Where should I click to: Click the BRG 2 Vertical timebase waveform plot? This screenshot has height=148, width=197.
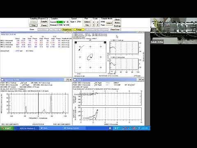124,48
